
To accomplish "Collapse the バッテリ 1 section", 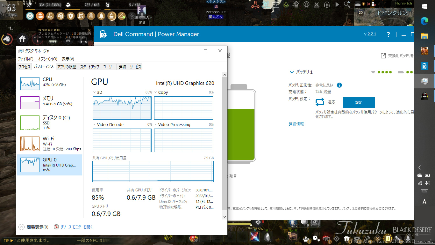I will 291,72.
